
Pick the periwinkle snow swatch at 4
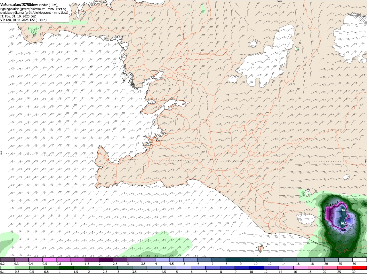(x=162, y=259)
